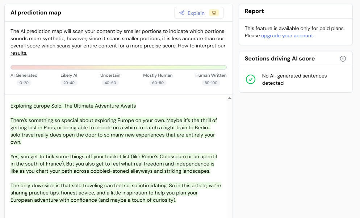Select the 20-40 score range badge
Screen dimensions: 360x218
pyautogui.click(x=69, y=83)
